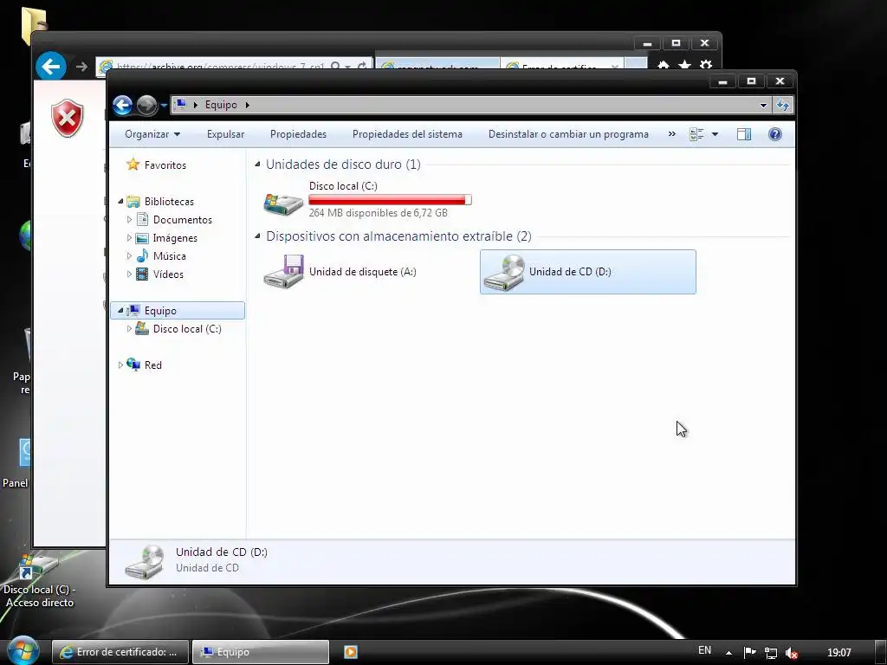Click the Equipo address bar field
Viewport: 887px width, 665px height.
(x=469, y=105)
